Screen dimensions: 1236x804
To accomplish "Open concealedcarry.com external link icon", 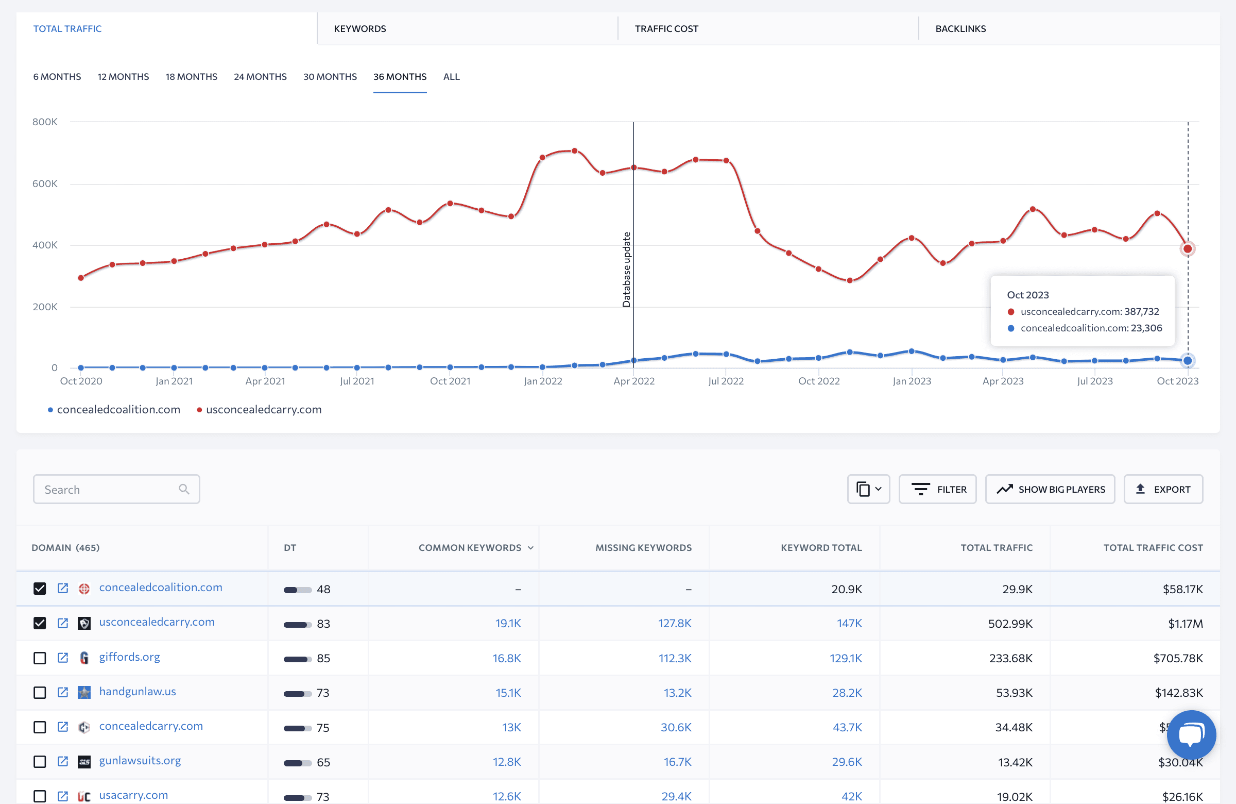I will 63,727.
